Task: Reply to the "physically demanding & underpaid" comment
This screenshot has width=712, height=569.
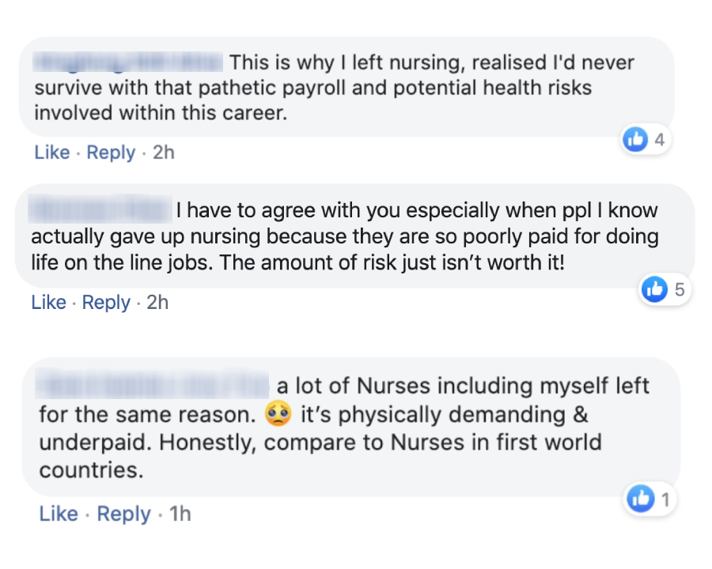Action: point(123,514)
